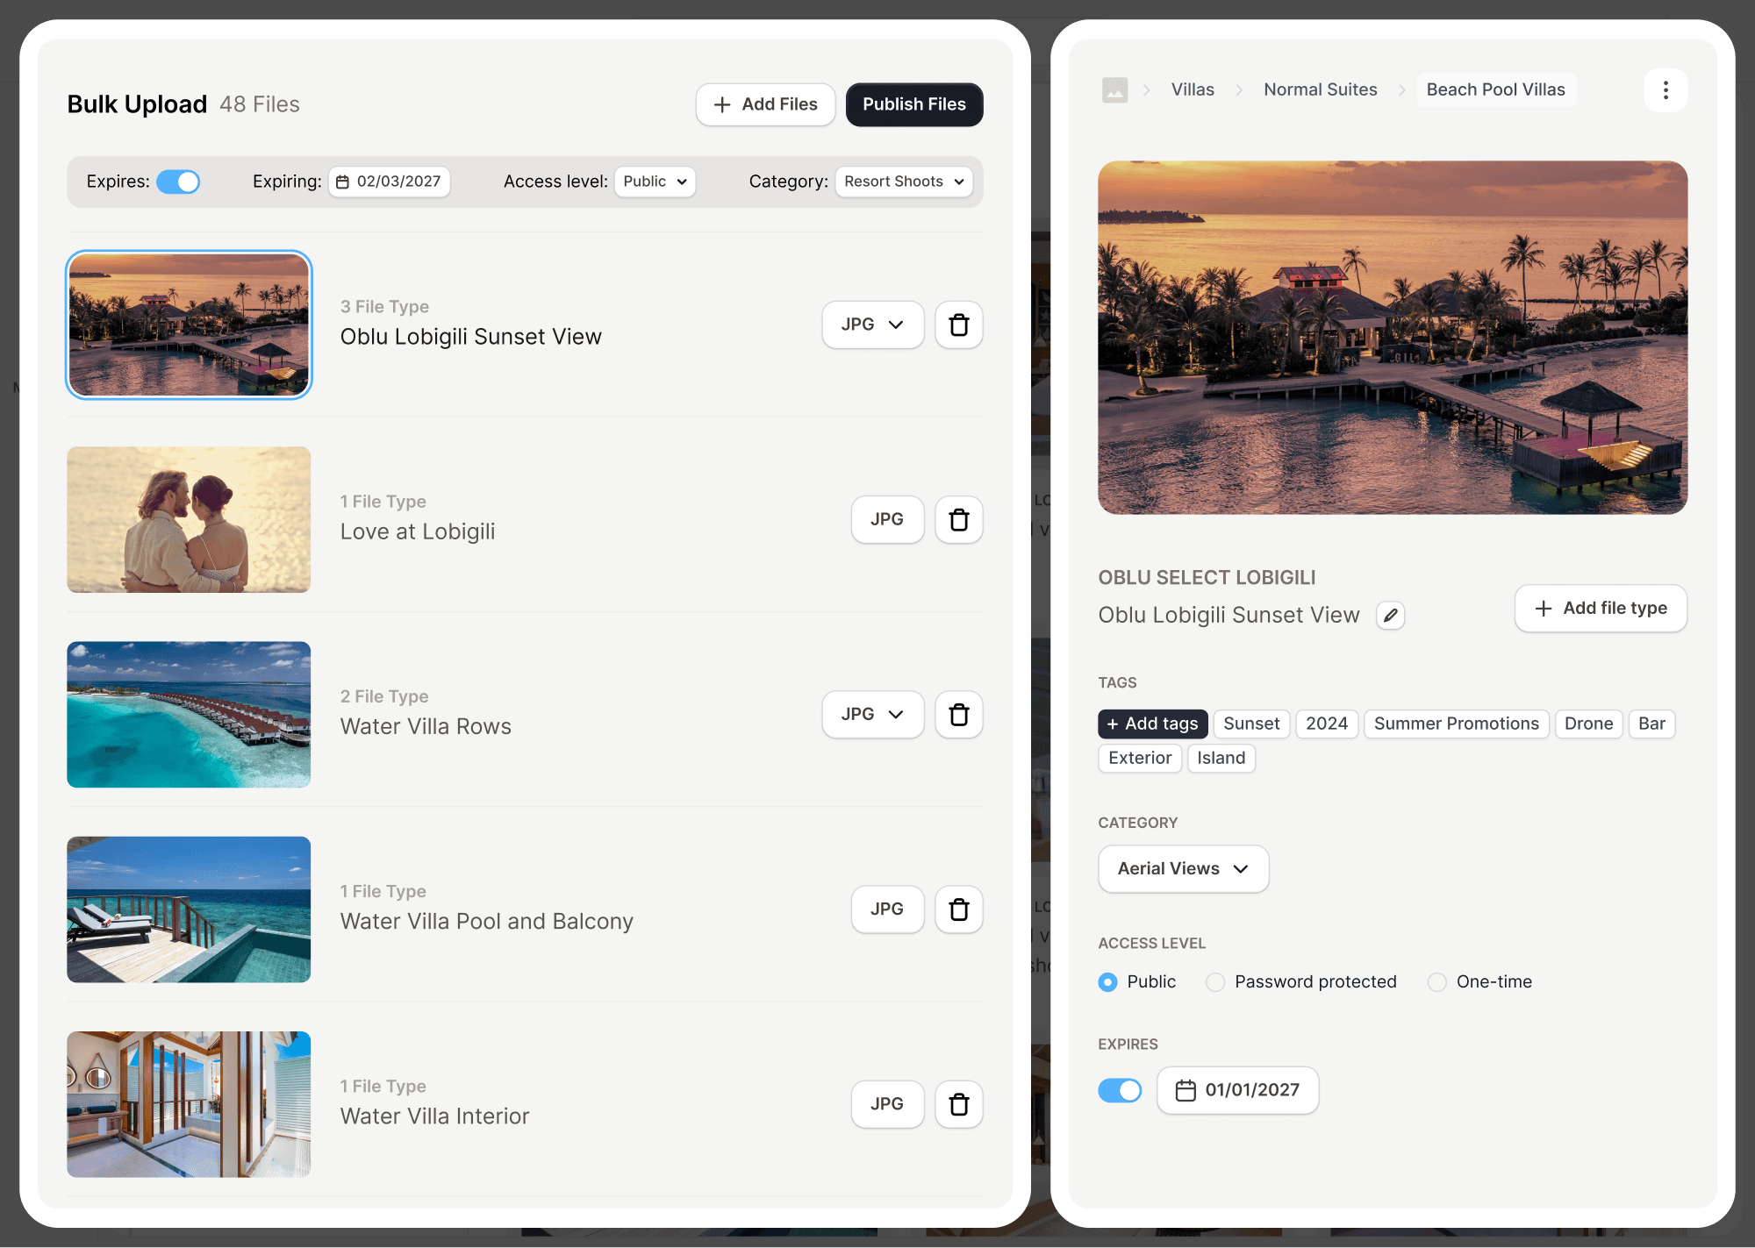Go to Villas breadcrumb
1755x1248 pixels.
[1192, 89]
